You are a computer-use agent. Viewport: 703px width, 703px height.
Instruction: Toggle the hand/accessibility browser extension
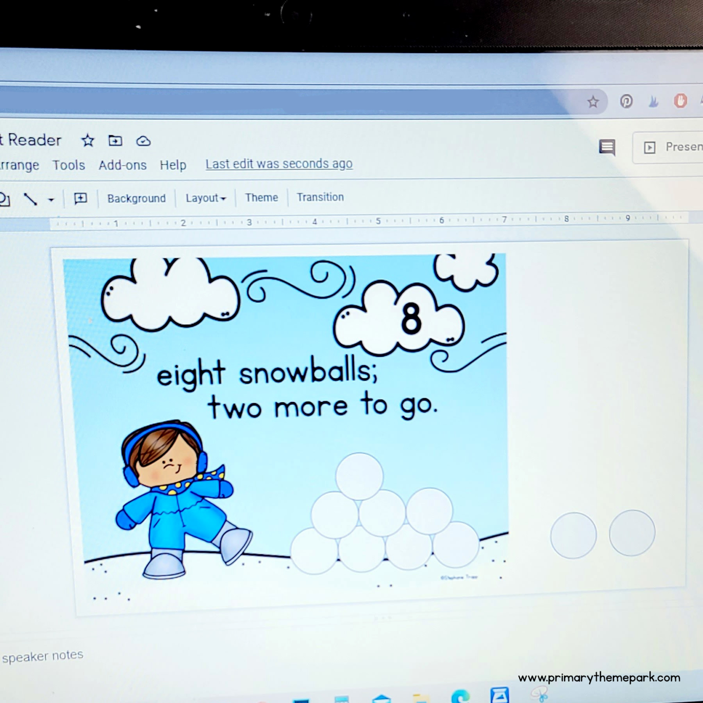point(680,102)
